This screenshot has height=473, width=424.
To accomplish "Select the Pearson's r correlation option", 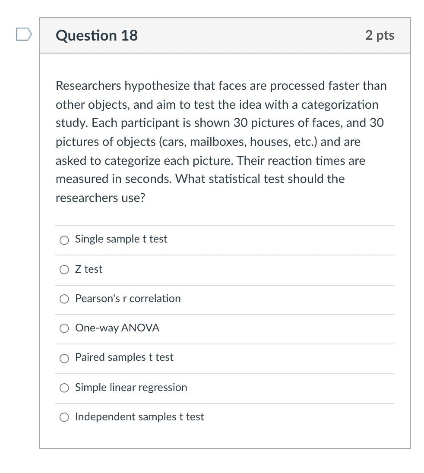I will click(x=64, y=299).
